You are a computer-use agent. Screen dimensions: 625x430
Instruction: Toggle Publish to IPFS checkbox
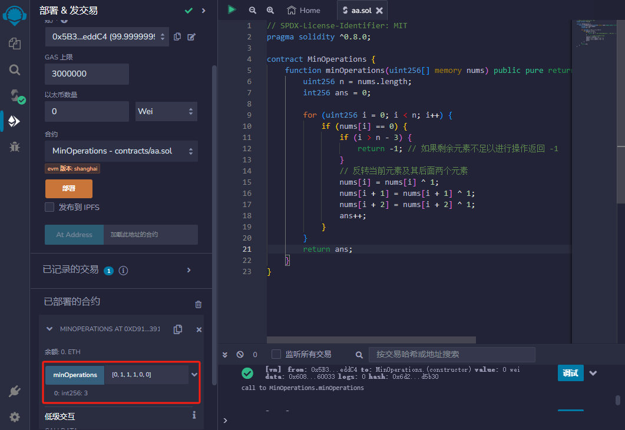click(x=49, y=207)
